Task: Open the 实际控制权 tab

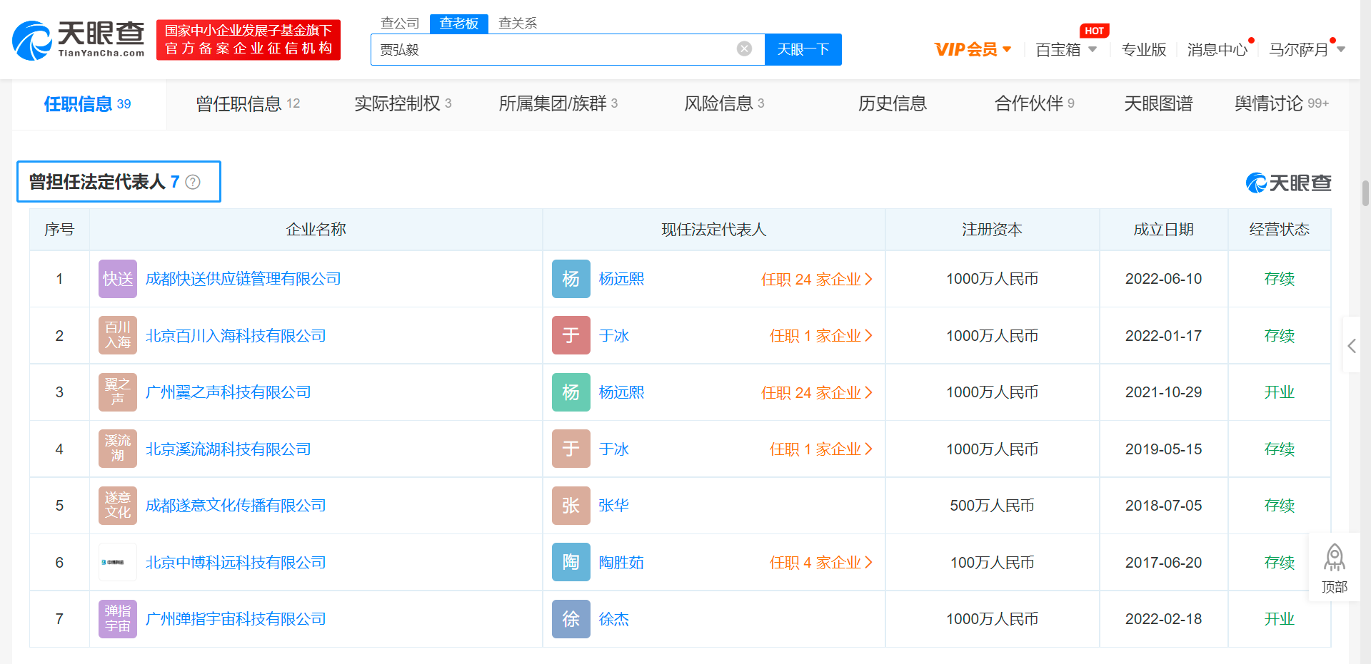Action: 403,103
